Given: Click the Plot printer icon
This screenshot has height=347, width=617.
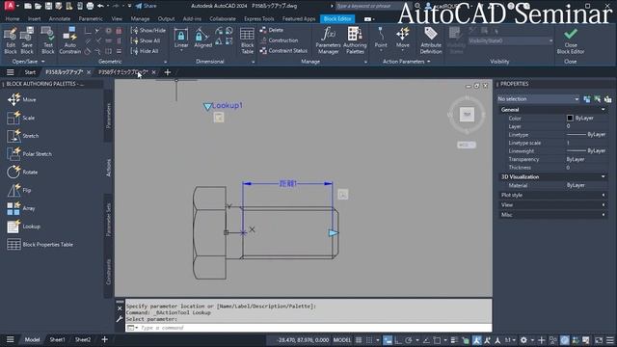Looking at the screenshot, I should [90, 6].
